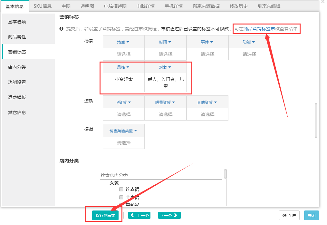Expand the 地点 scene dropdown

coord(123,42)
